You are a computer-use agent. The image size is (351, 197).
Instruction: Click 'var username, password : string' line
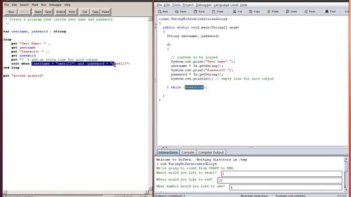point(35,32)
